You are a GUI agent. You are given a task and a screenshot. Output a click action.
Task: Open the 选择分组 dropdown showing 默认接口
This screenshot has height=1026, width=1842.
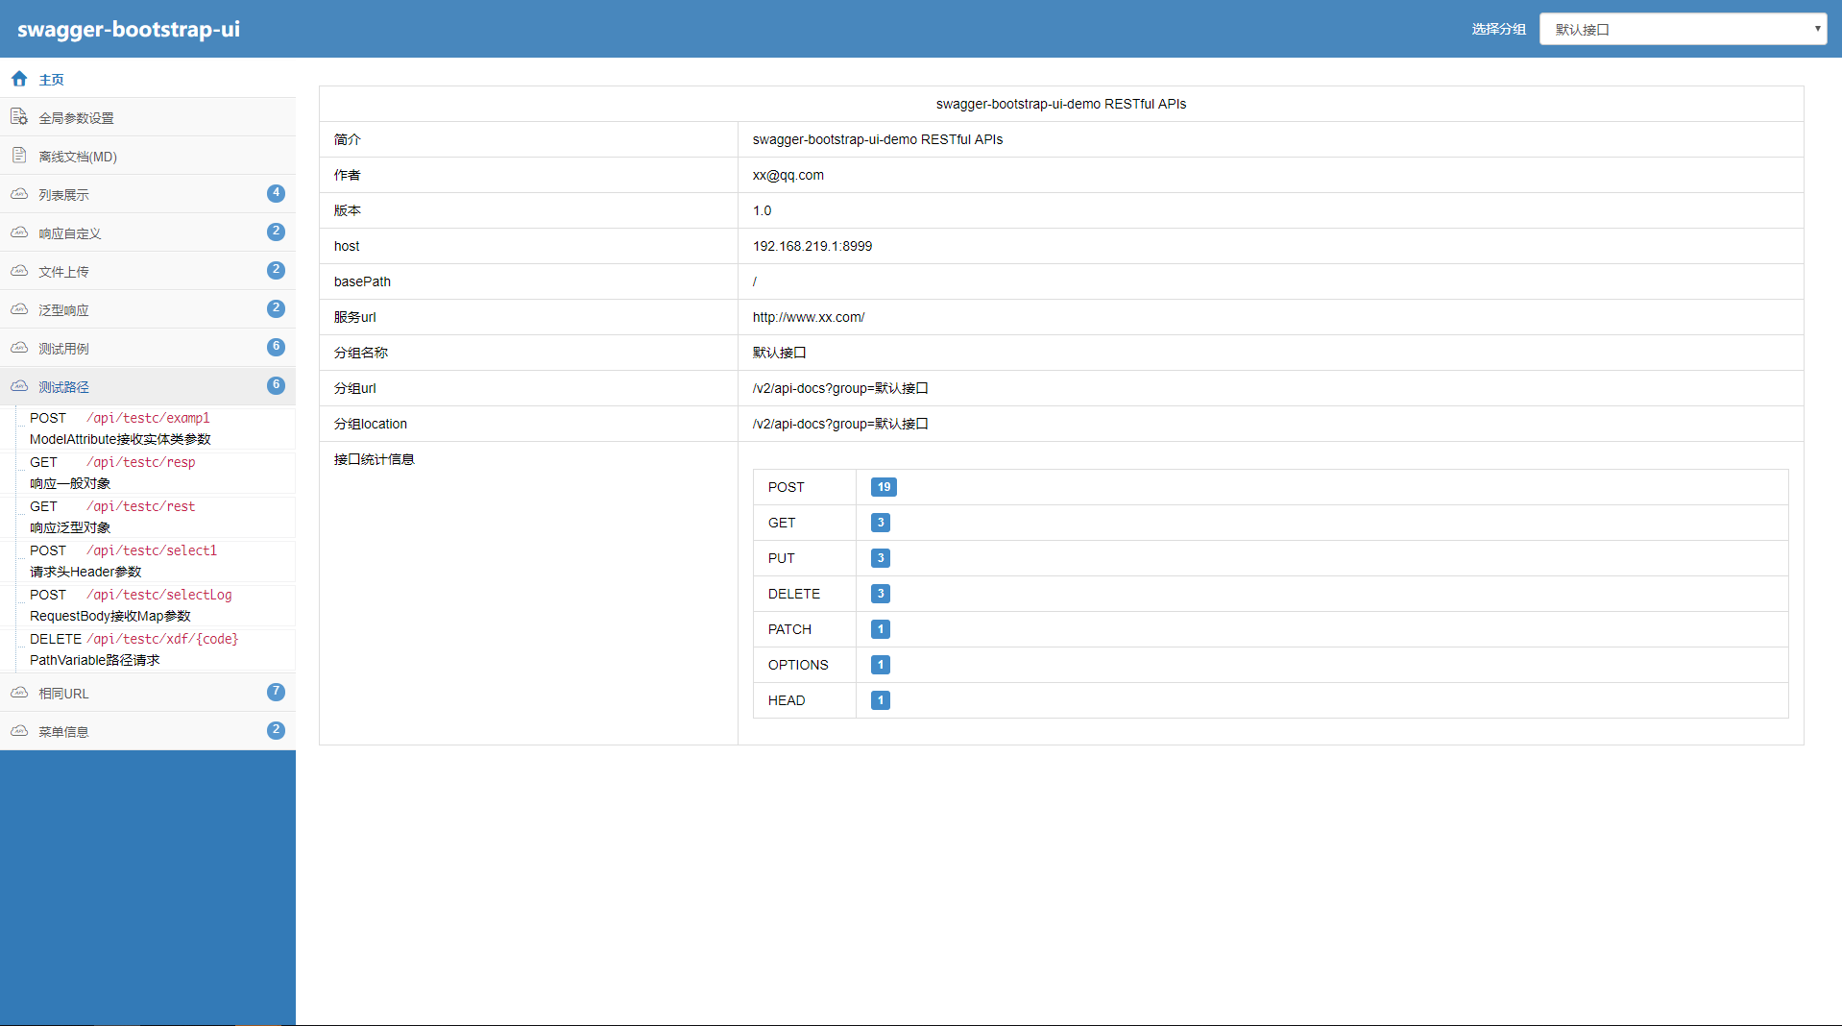pos(1683,29)
